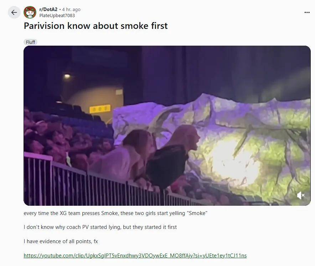Unmute the video with the speaker icon
Image resolution: width=315 pixels, height=266 pixels.
(x=301, y=195)
